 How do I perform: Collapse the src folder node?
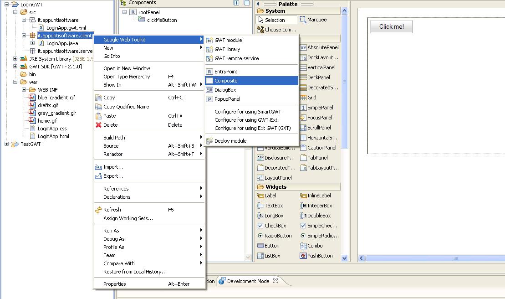(15, 12)
